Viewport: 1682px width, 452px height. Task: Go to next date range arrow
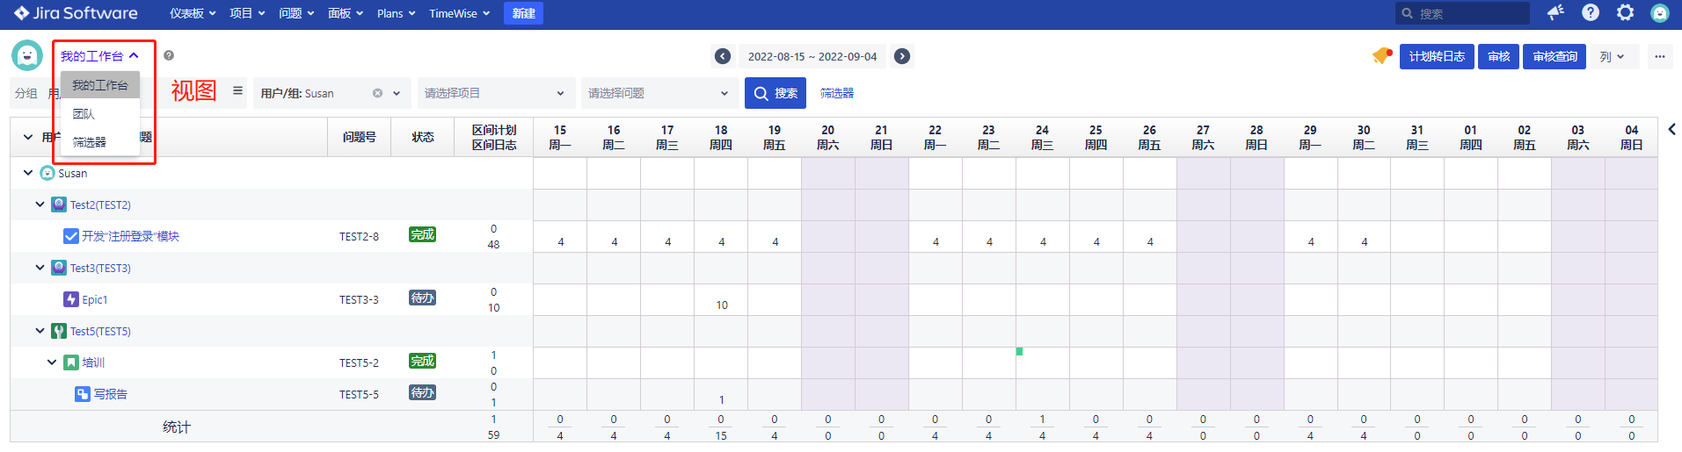click(x=902, y=56)
